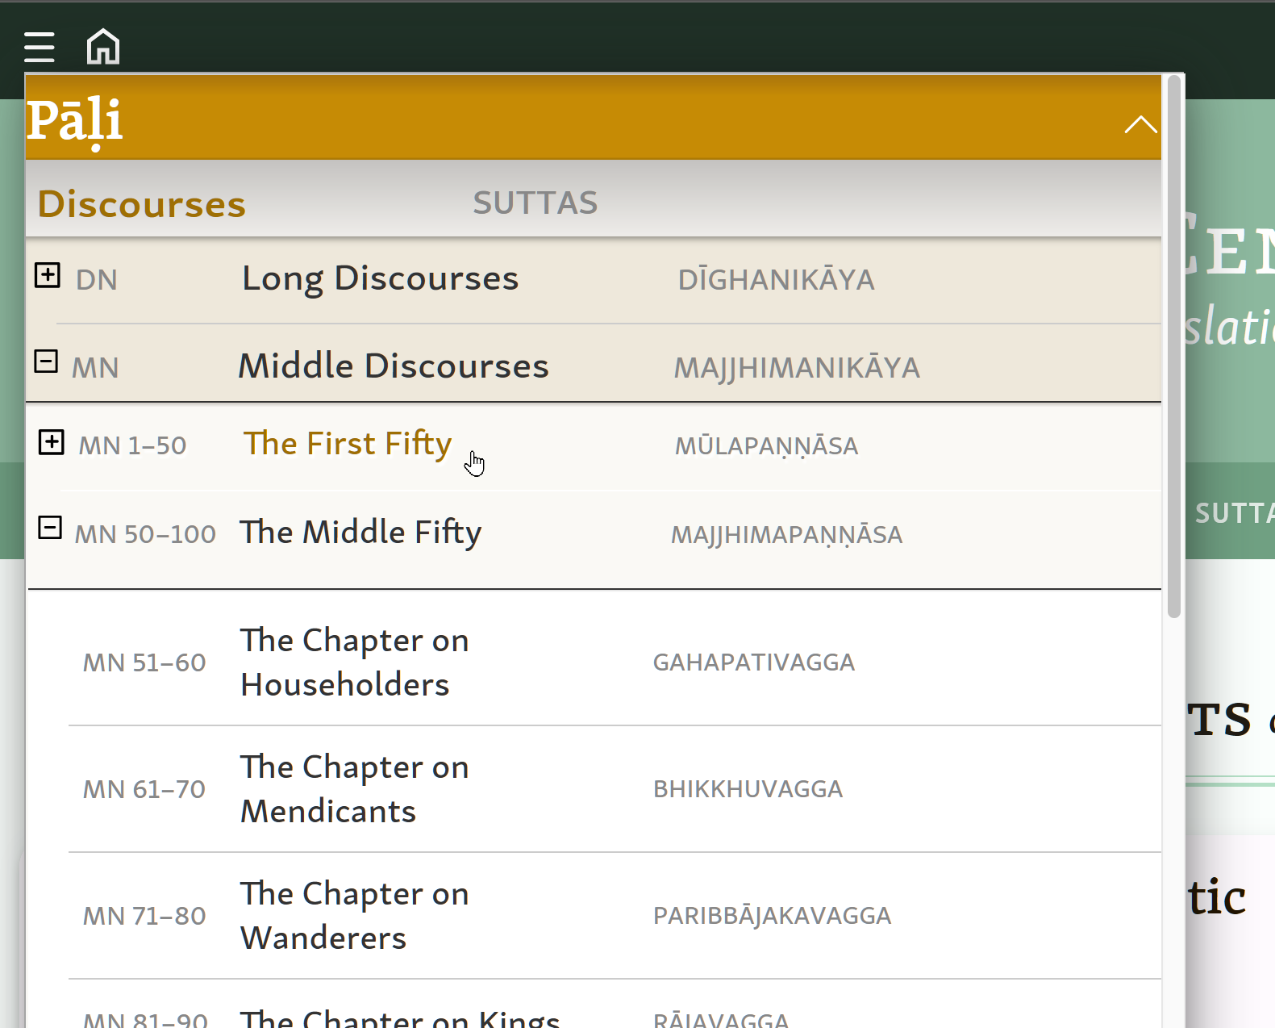Expand DN Long Discourses with the plus box
Screen dimensions: 1275x1028
point(48,275)
